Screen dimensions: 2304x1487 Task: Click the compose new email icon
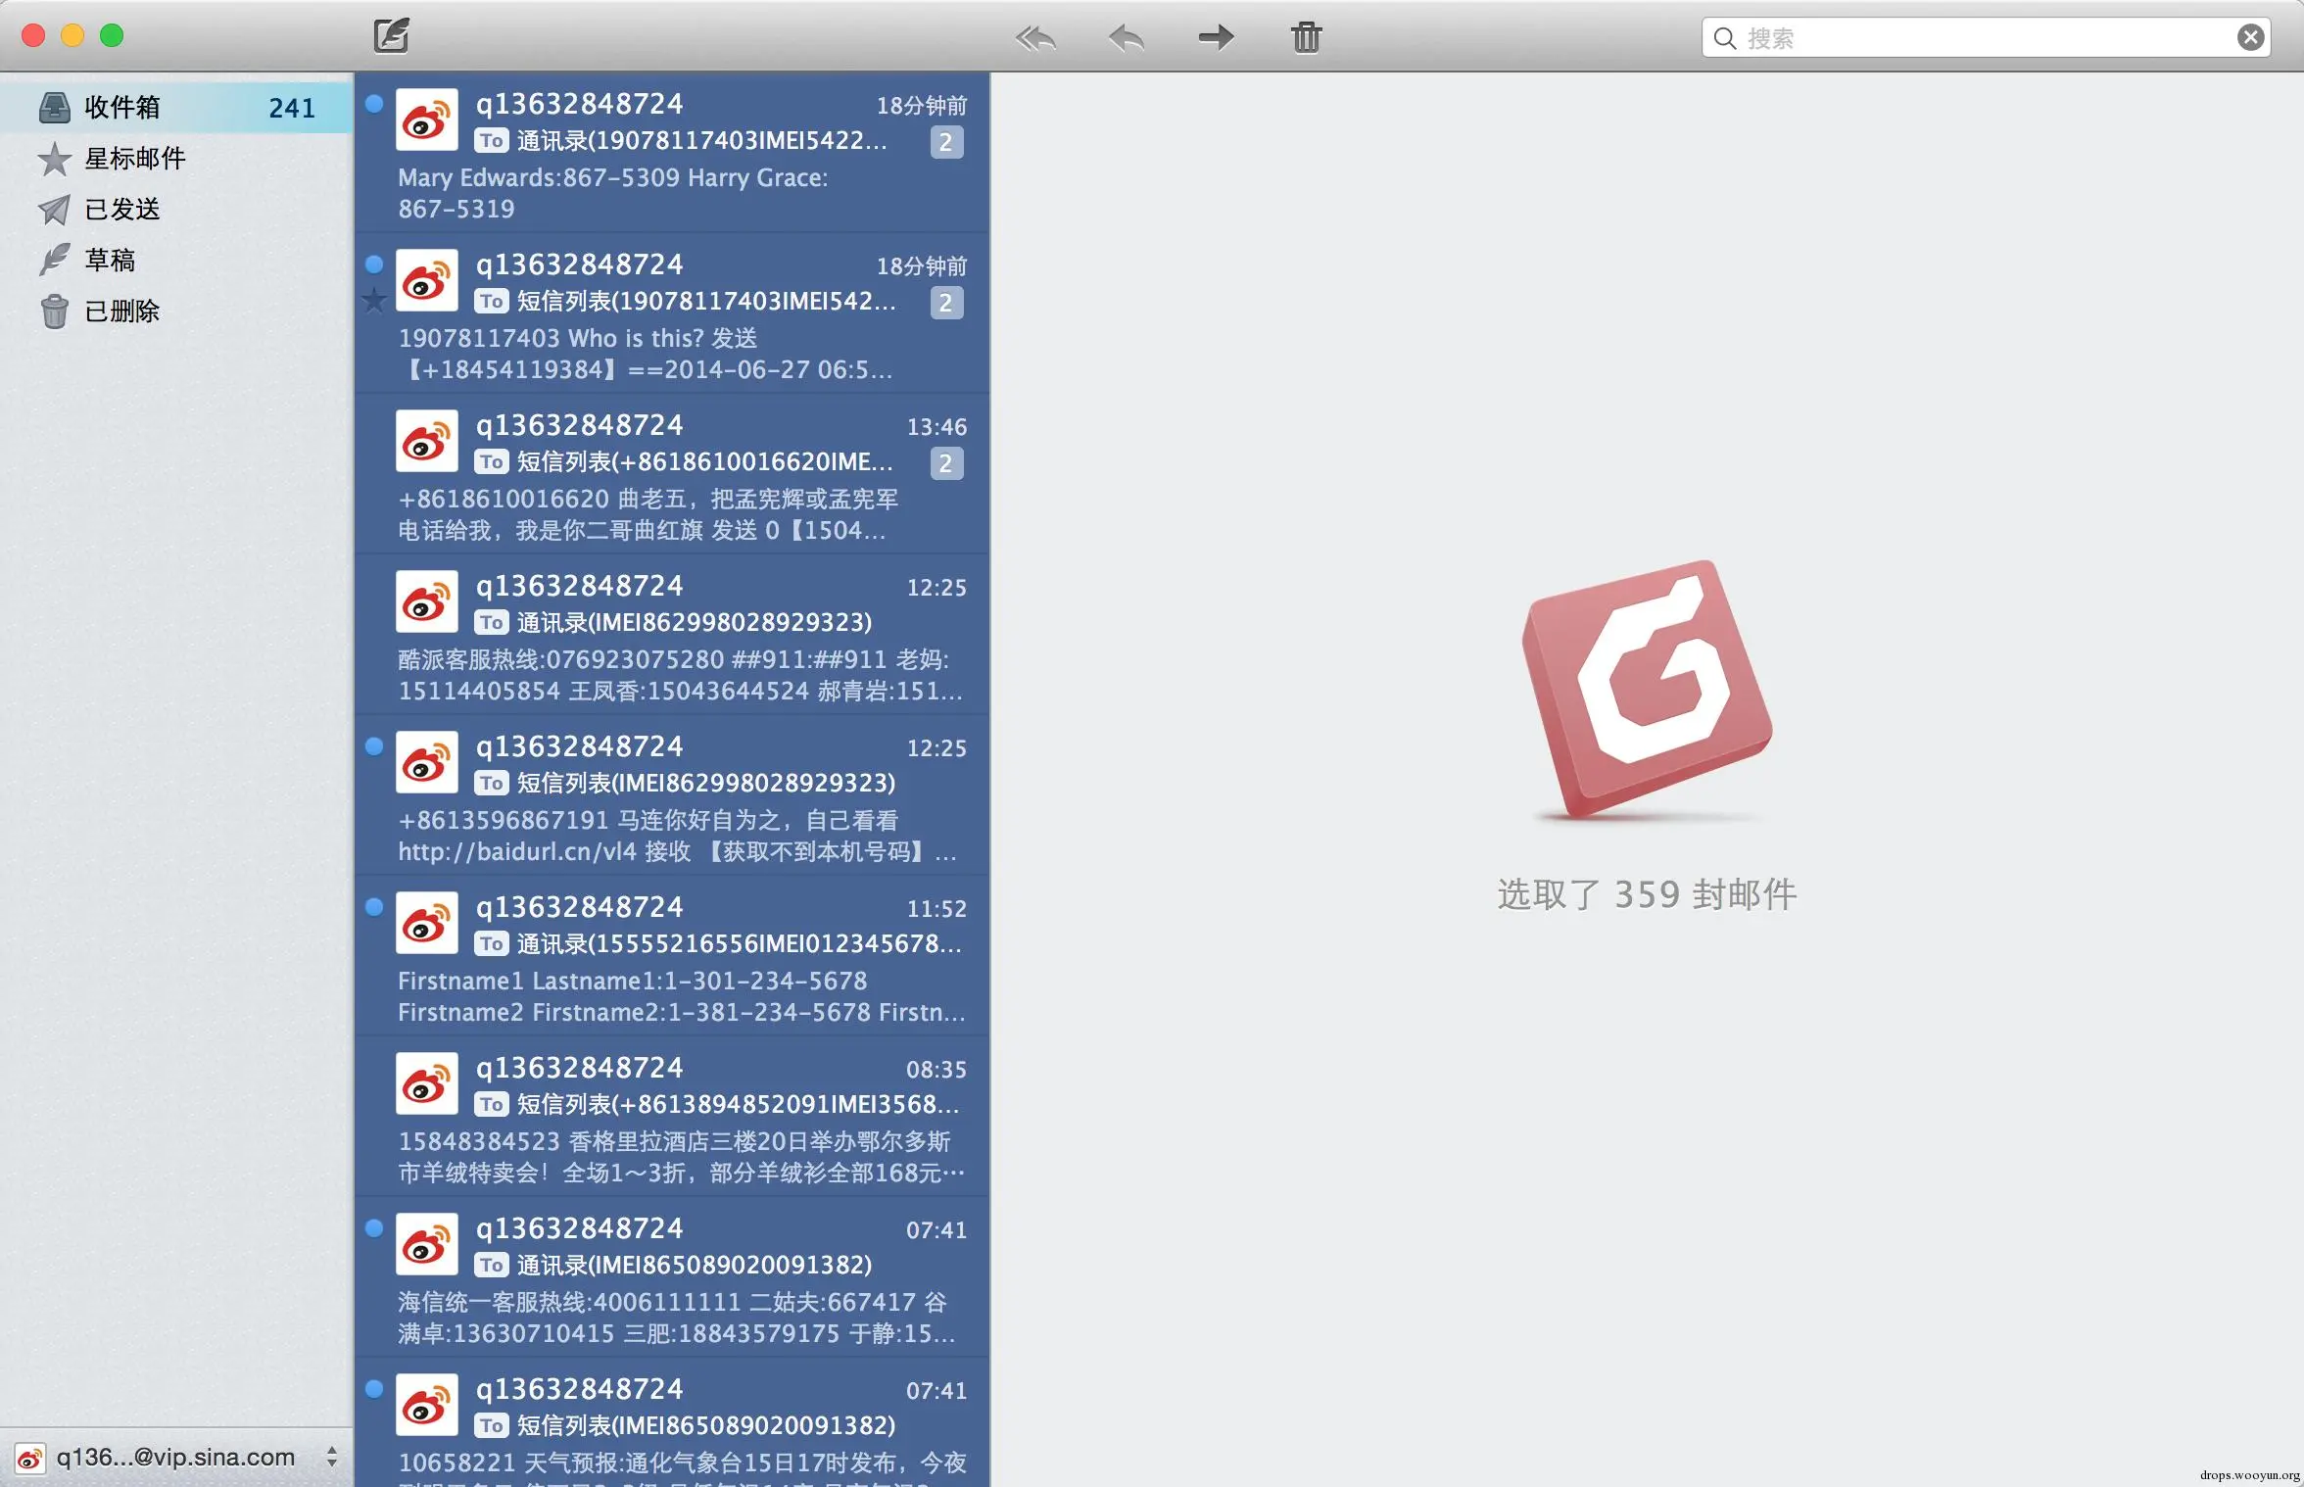tap(391, 36)
